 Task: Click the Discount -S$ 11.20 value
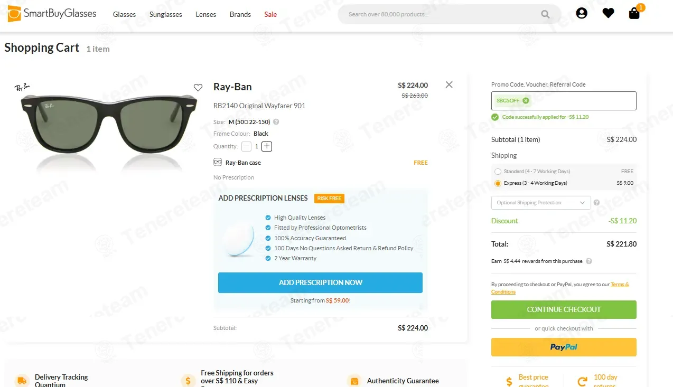pyautogui.click(x=623, y=221)
